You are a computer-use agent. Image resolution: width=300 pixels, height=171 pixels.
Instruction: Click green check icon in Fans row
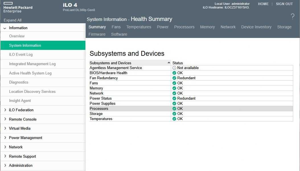pos(174,83)
